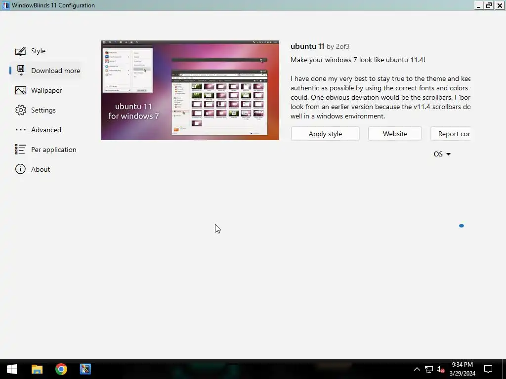The width and height of the screenshot is (506, 379).
Task: Click the WindowBlinds title bar app icon
Action: [6, 5]
